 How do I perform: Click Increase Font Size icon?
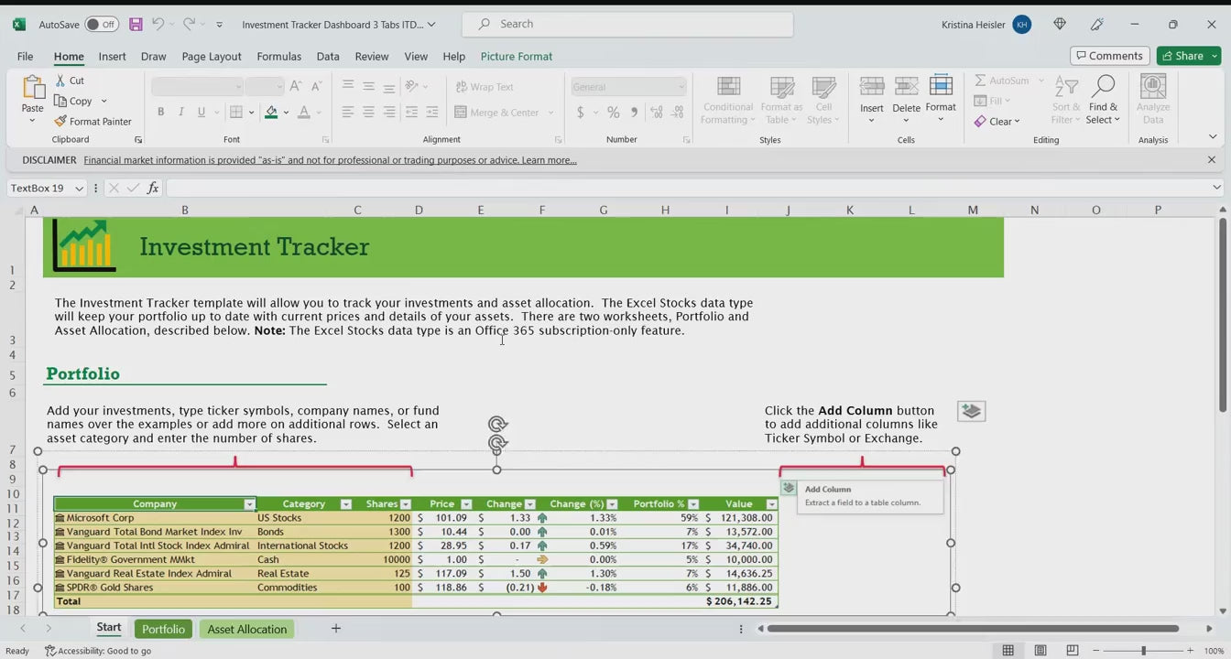(295, 87)
